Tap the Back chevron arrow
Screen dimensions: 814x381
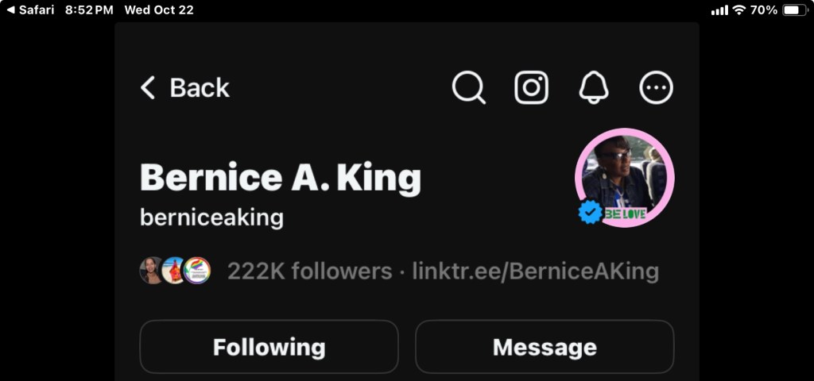point(148,87)
